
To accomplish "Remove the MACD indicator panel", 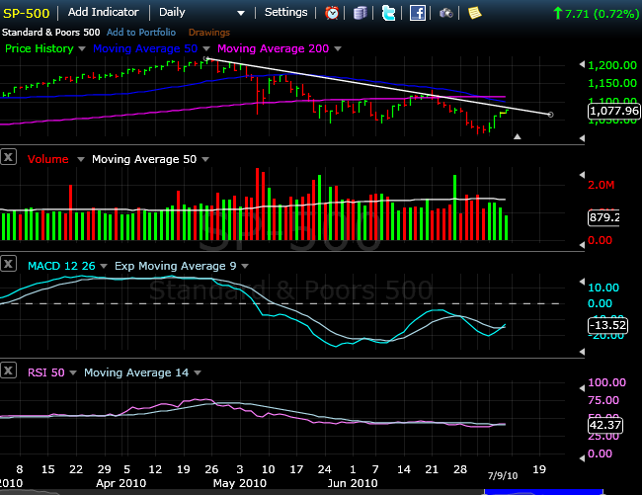I will [9, 265].
